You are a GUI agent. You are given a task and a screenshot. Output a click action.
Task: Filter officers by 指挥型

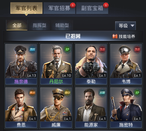pyautogui.click(x=39, y=25)
